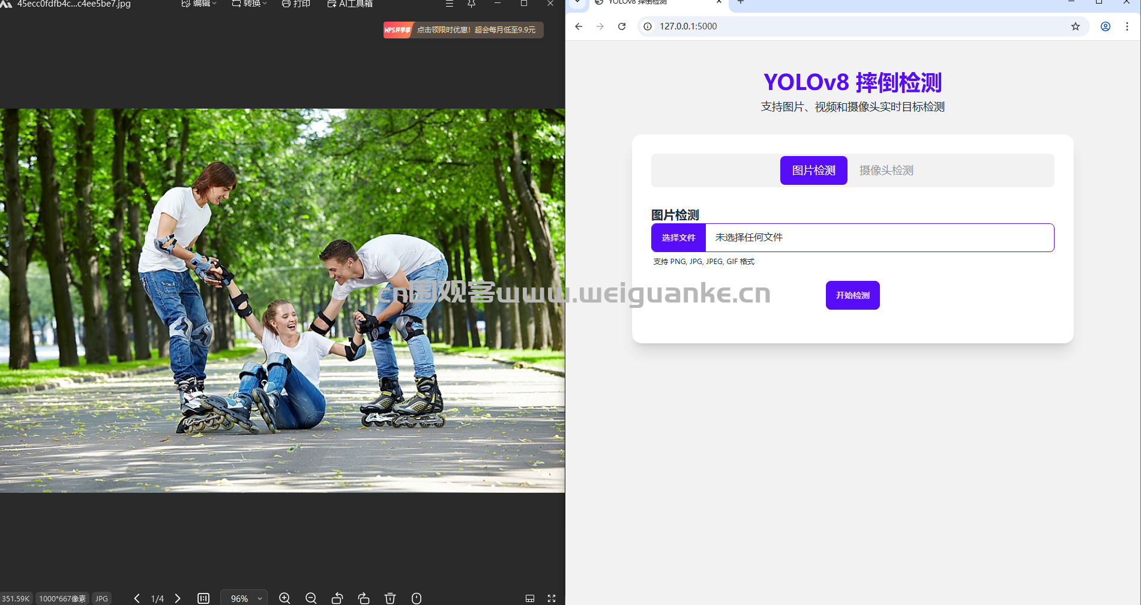Screen dimensions: 1141x605
Task: Enter fullscreen view in image viewer
Action: [552, 598]
